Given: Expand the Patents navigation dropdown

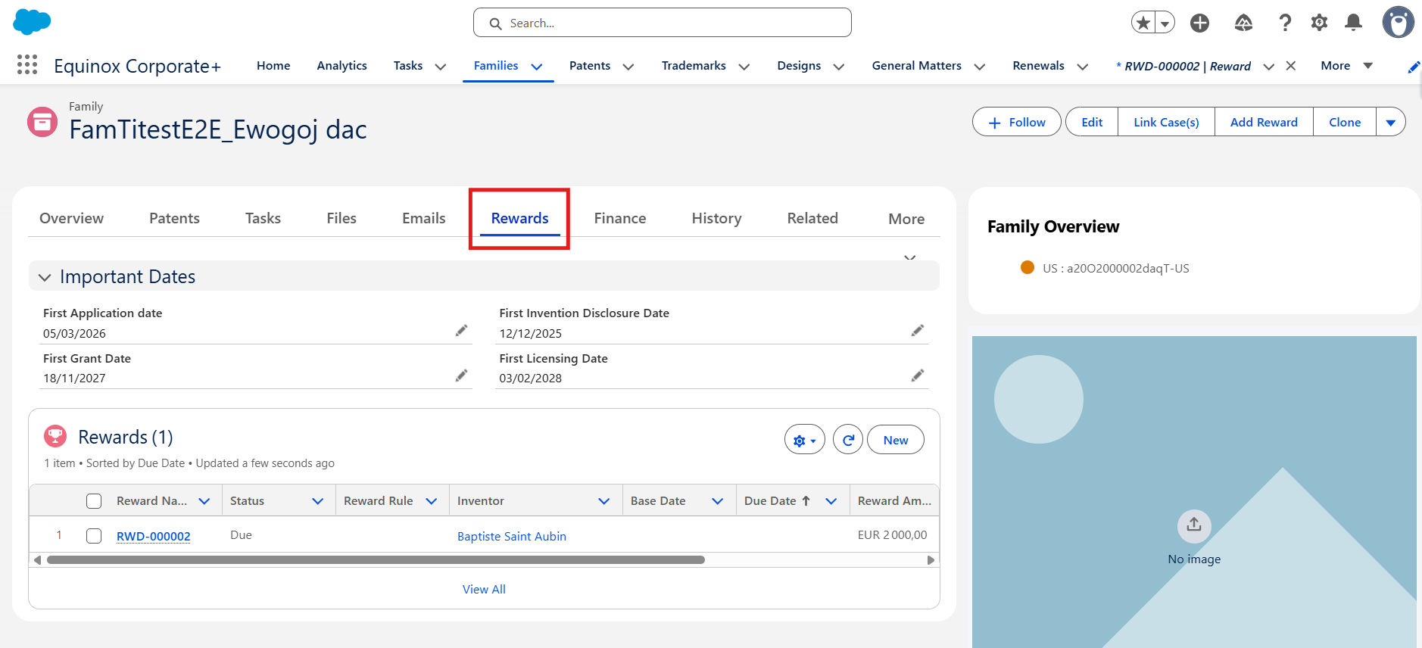Looking at the screenshot, I should click(x=628, y=67).
